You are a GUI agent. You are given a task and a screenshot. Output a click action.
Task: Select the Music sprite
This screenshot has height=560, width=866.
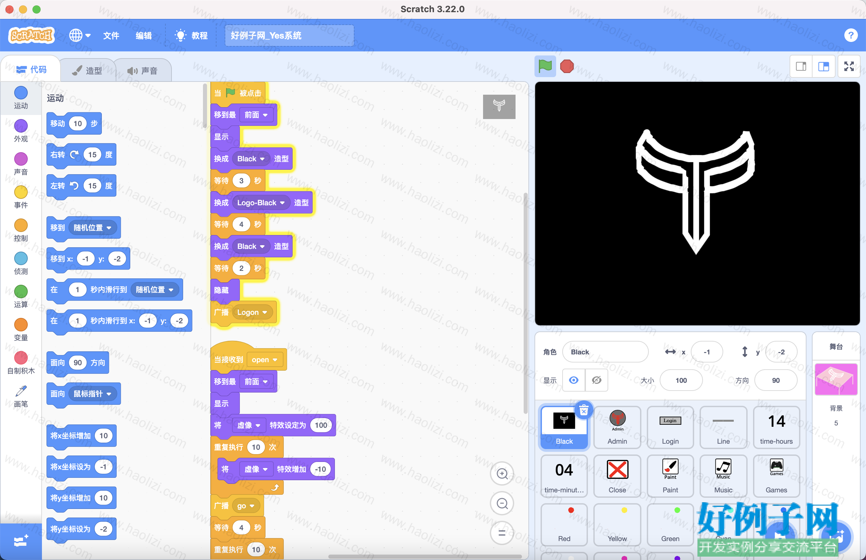click(x=723, y=476)
